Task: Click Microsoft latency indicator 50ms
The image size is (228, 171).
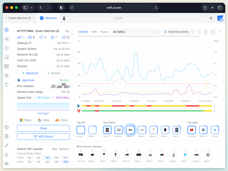Action: click(25, 120)
